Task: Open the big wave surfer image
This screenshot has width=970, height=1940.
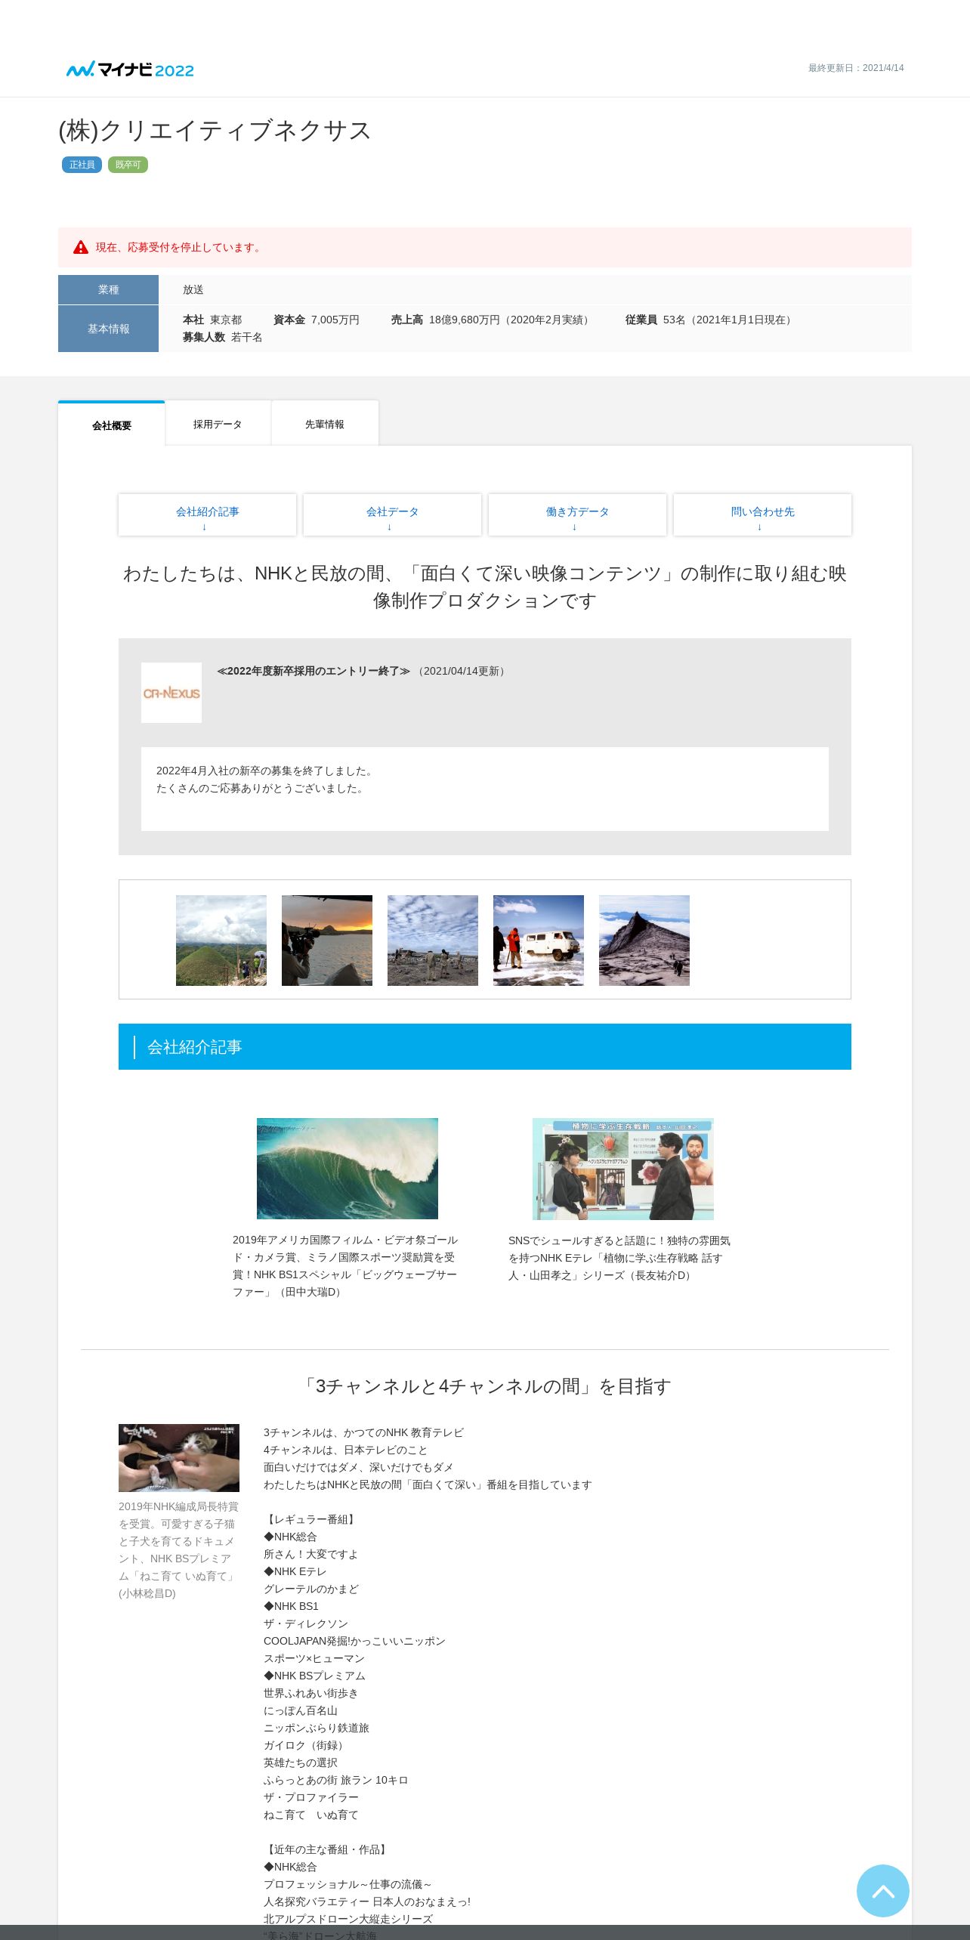Action: tap(348, 1169)
